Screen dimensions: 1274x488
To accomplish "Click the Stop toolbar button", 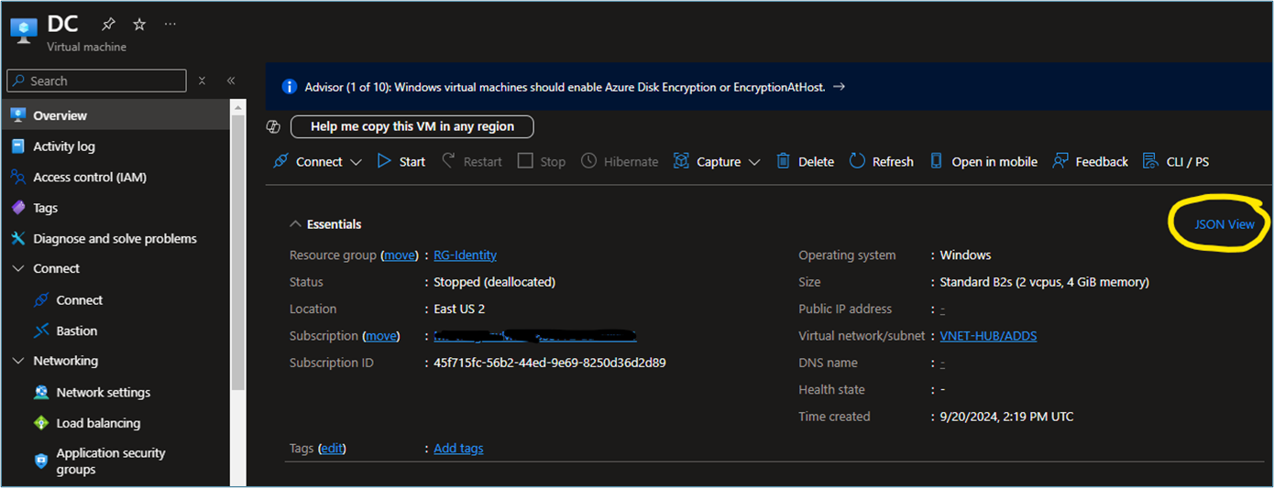I will click(x=542, y=161).
